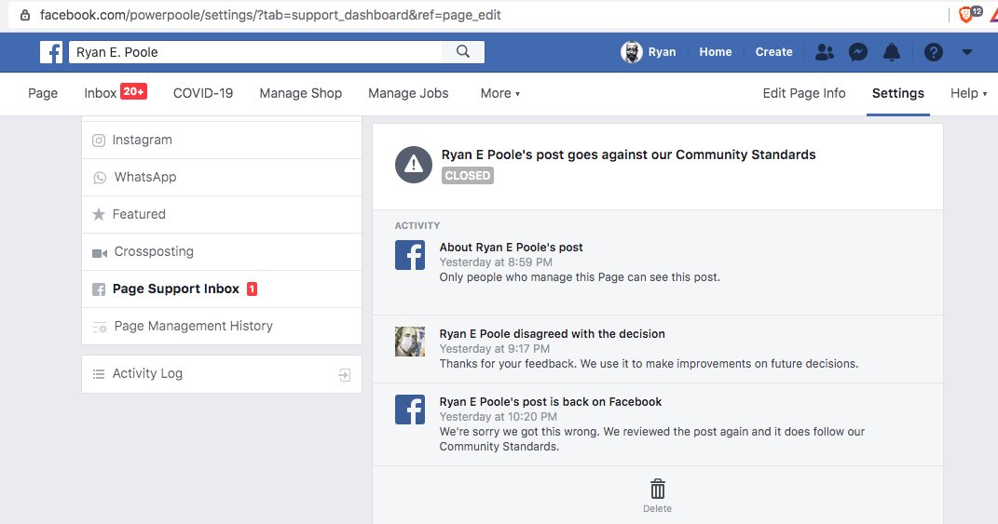Click the Activity Log list icon
Screen dimensions: 998x524
[99, 374]
